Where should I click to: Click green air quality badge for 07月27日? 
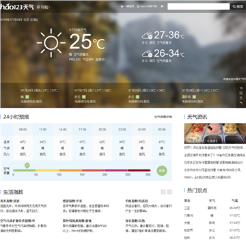[x=83, y=97]
